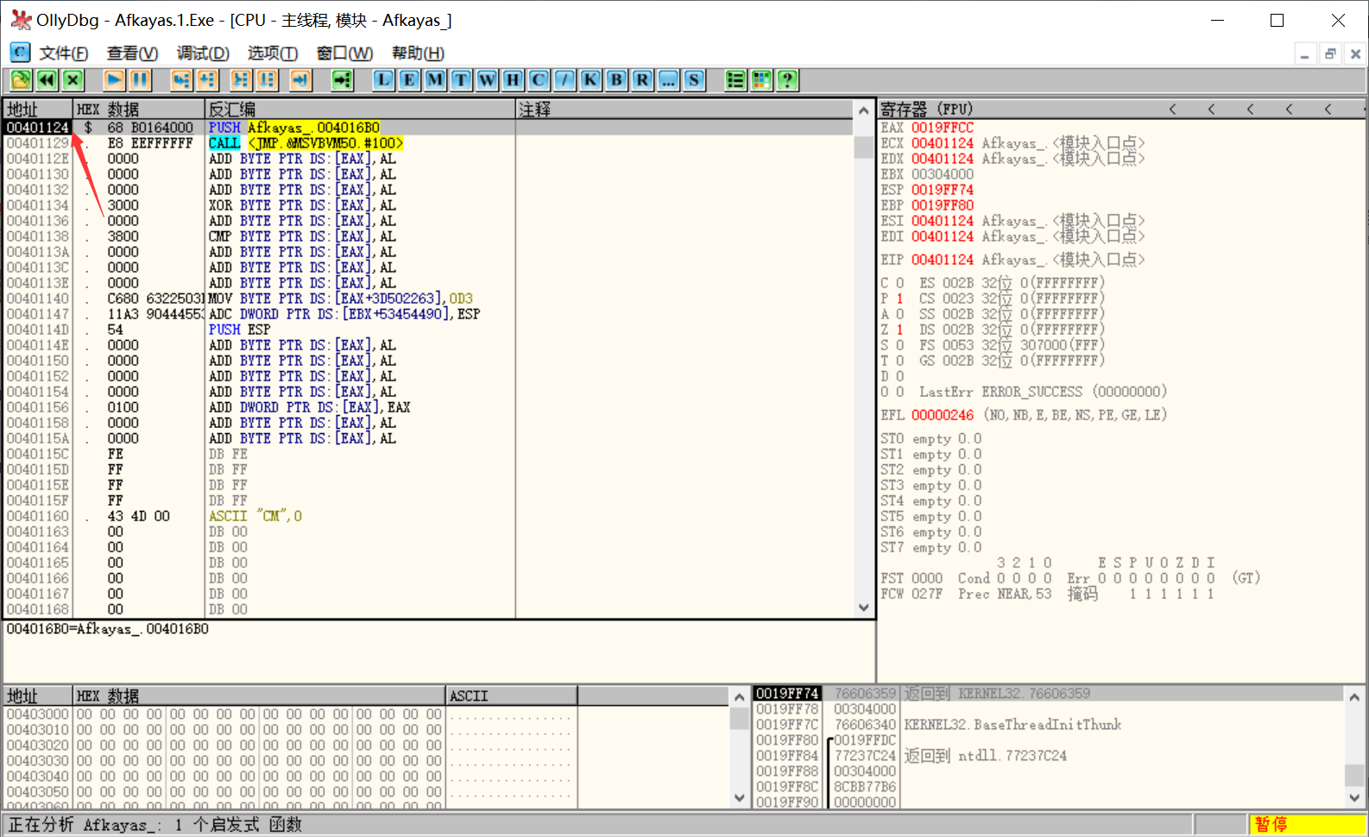
Task: Click disassembly scrollbar down arrow
Action: point(864,607)
